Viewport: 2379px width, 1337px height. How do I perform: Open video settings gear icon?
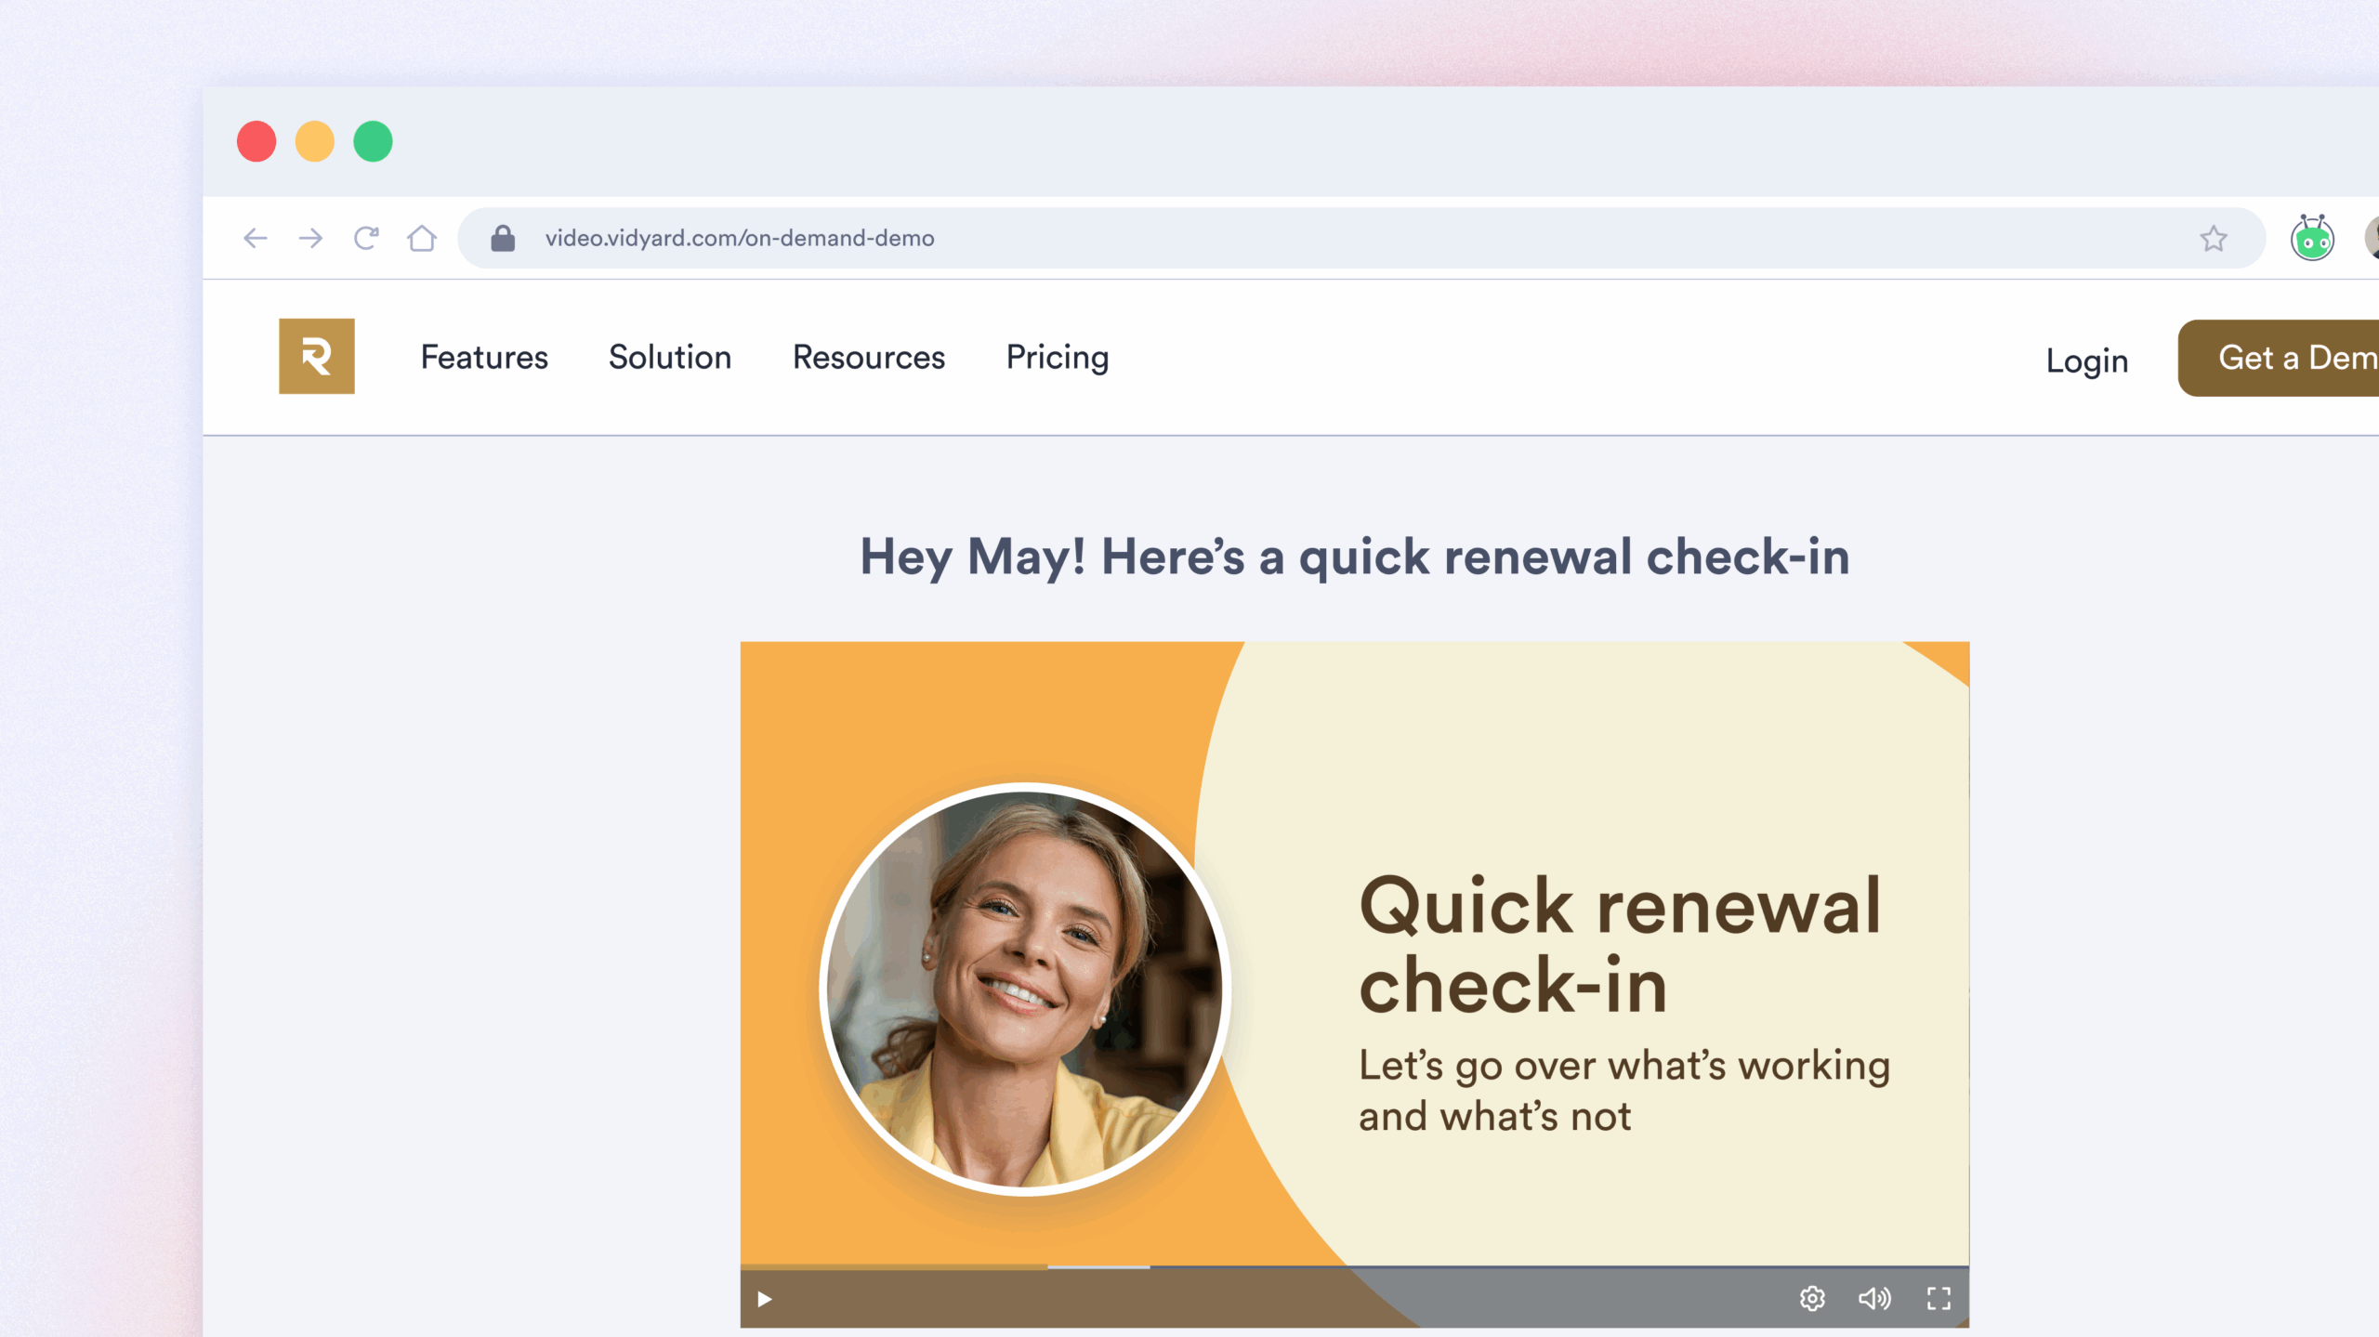(1812, 1298)
